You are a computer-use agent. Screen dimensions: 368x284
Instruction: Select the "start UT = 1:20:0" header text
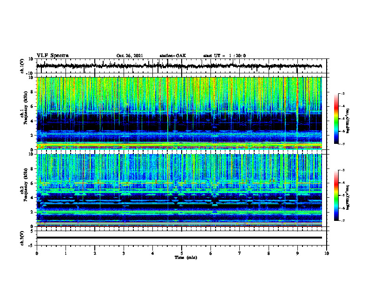[224, 56]
